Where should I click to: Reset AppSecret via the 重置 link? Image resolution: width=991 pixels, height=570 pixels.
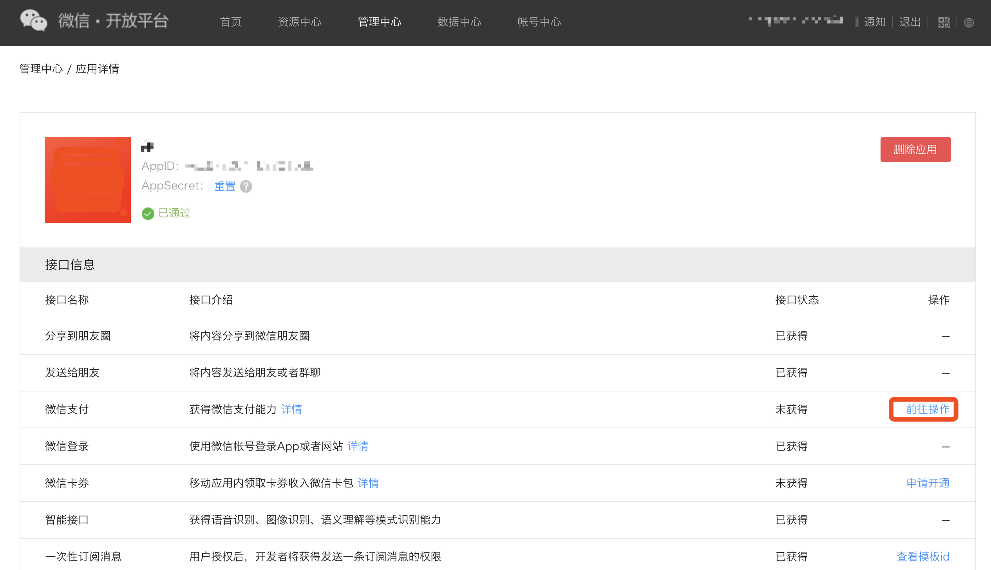pyautogui.click(x=225, y=186)
